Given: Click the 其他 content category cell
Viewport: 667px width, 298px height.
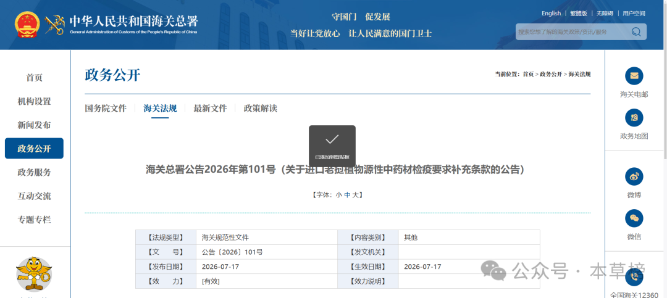Looking at the screenshot, I should [x=469, y=238].
